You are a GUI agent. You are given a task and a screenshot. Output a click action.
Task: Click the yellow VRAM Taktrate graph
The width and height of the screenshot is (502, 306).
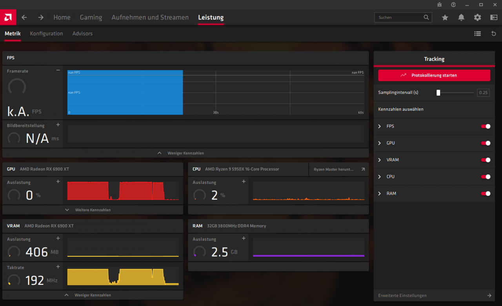(x=123, y=276)
